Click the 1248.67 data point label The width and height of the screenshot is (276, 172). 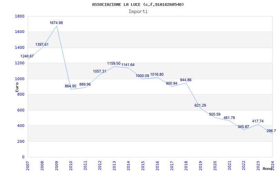pyautogui.click(x=27, y=56)
